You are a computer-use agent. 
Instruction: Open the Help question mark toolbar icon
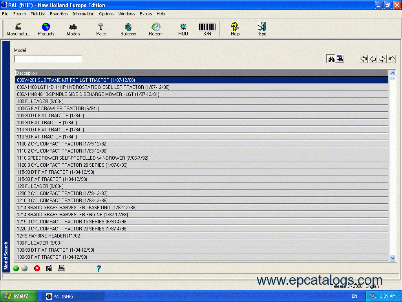coord(235,29)
